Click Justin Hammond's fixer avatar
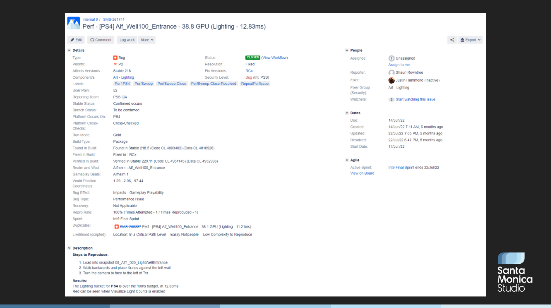The width and height of the screenshot is (551, 308). [391, 80]
